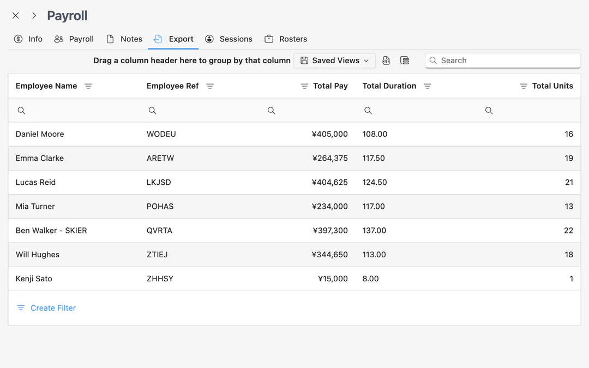Select the Export tab

[x=173, y=39]
